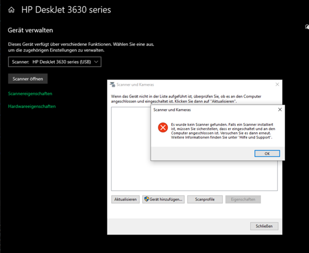
Task: Click the 'Es wurde kein Scanner gefunden' message
Action: tap(223, 131)
